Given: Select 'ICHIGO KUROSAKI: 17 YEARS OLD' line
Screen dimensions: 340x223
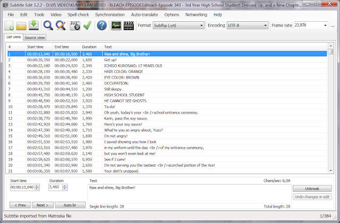Looking at the screenshot, I should click(167, 66).
